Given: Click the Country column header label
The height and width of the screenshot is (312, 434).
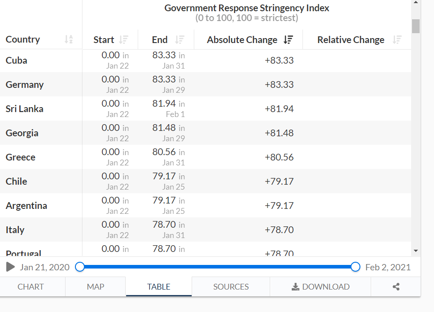Looking at the screenshot, I should (x=23, y=39).
